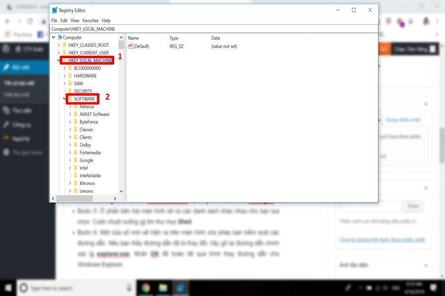Select the Google key folder icon
Viewport: 445px width, 296px height.
point(75,160)
